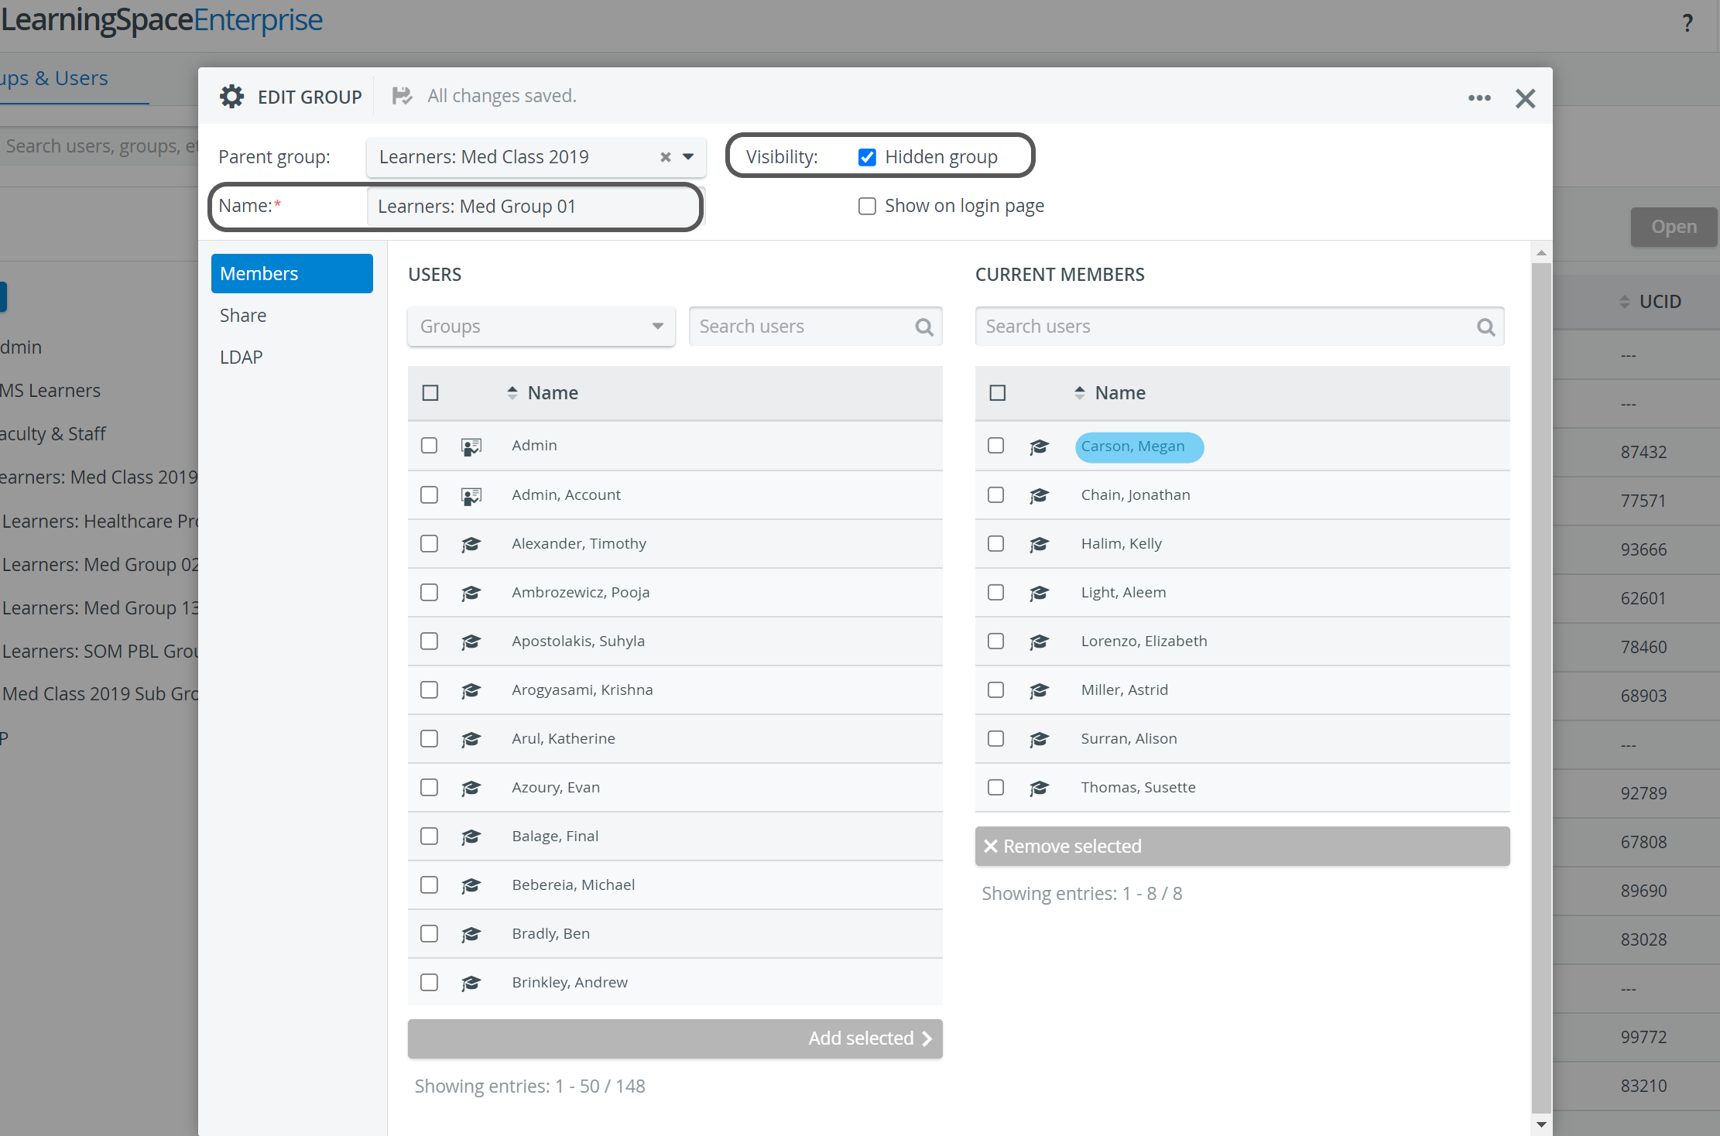The image size is (1720, 1136).
Task: Focus the background search users, groups field
Action: pyautogui.click(x=99, y=146)
